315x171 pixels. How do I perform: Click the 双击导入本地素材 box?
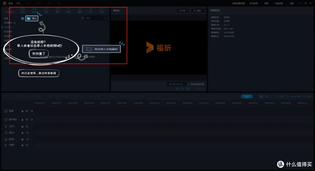click(x=101, y=49)
